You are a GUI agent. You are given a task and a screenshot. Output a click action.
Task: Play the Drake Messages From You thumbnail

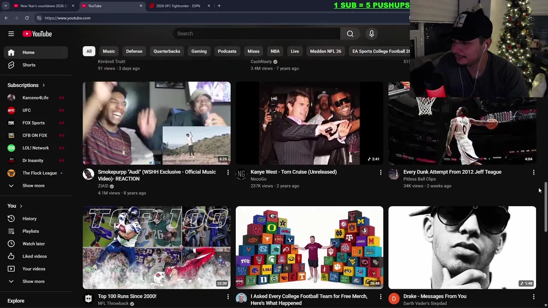point(462,247)
